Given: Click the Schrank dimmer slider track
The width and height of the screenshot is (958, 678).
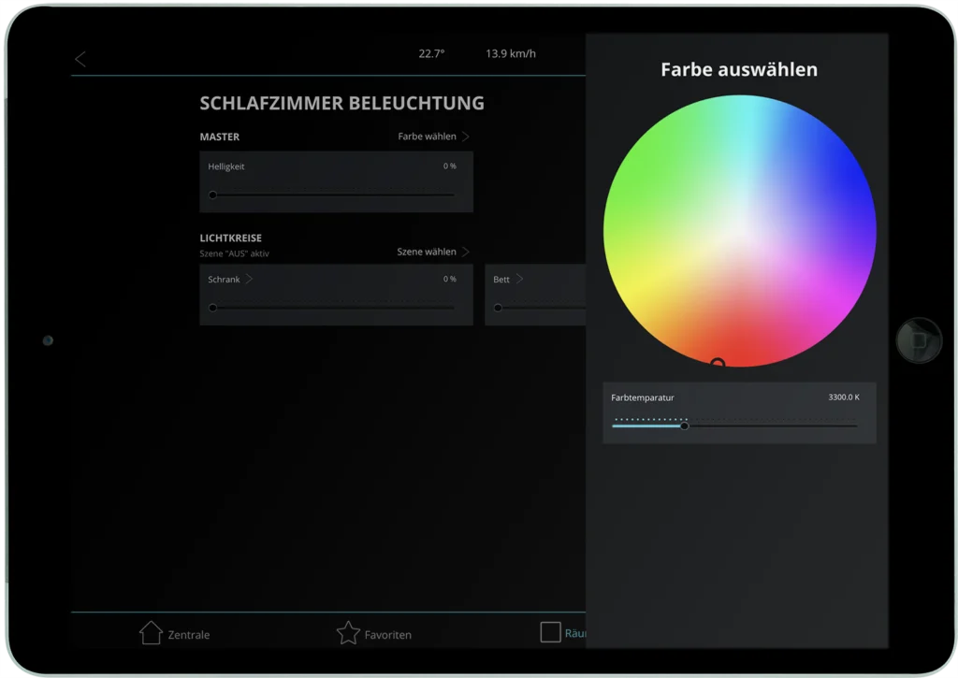Looking at the screenshot, I should (337, 307).
